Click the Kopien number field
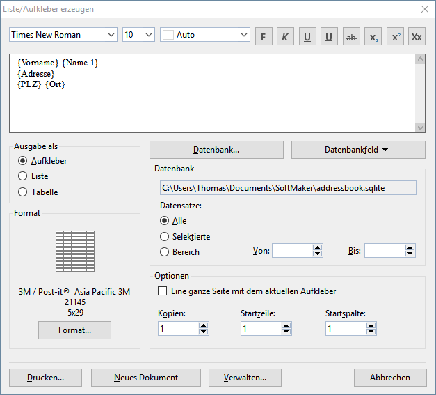The image size is (436, 395). [178, 328]
